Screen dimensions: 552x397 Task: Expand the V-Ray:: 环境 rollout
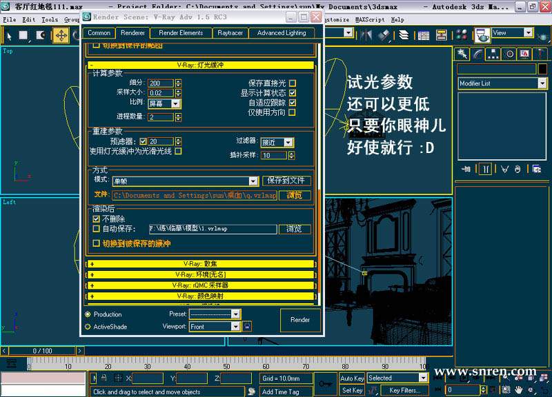click(200, 274)
